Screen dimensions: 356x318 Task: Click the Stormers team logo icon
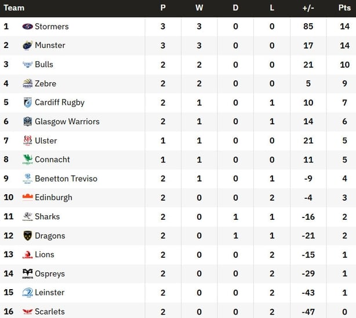pos(27,27)
